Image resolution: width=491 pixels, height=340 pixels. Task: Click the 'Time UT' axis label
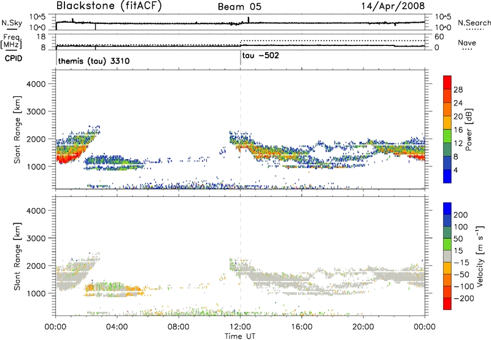[240, 336]
